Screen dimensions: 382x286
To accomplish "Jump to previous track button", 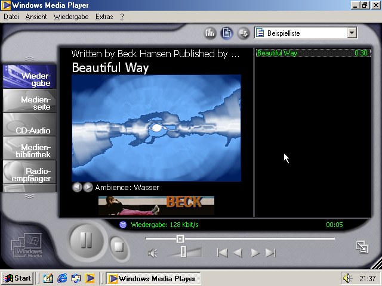I will (x=223, y=253).
